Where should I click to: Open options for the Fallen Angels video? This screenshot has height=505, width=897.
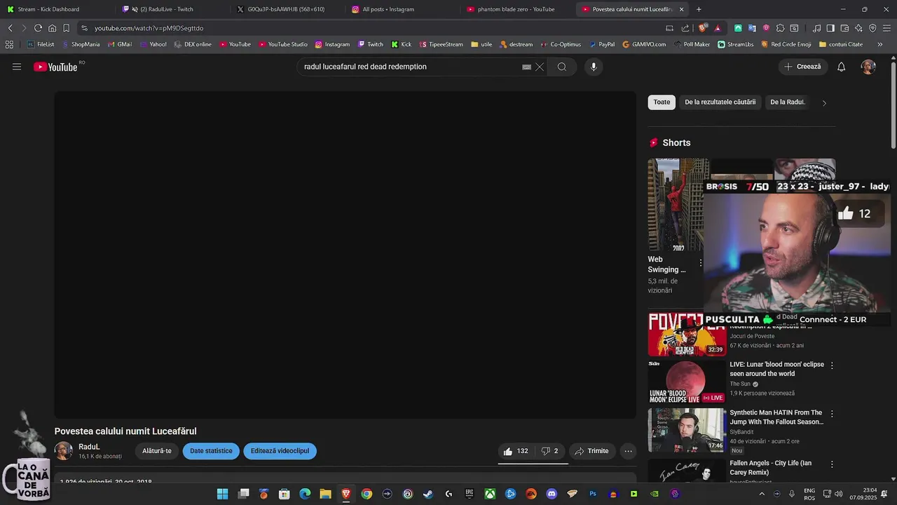pyautogui.click(x=832, y=464)
